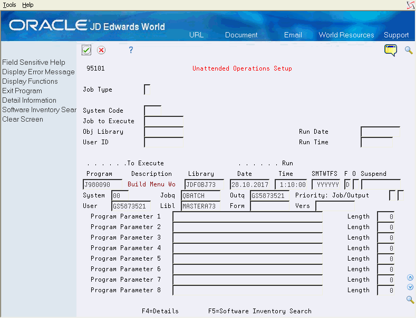Select Clear Screen

23,119
